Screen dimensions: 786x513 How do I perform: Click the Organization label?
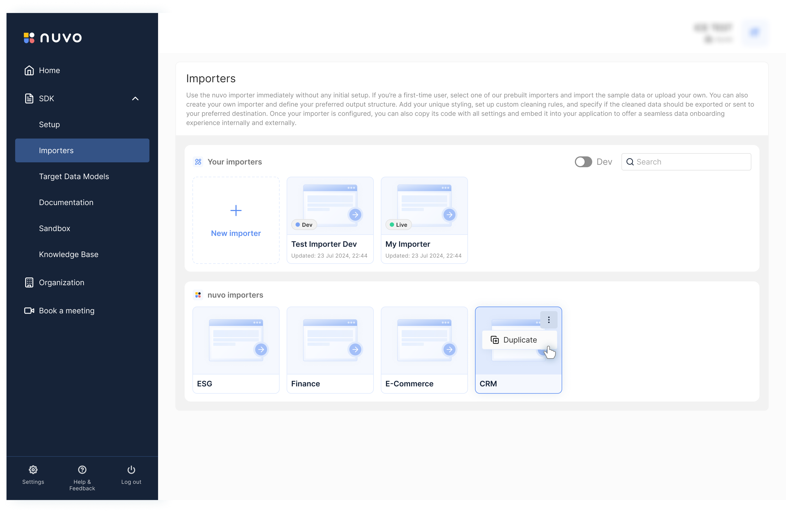[x=61, y=282]
